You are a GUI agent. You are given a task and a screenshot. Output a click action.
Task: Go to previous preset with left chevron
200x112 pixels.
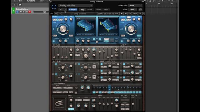coord(61,10)
